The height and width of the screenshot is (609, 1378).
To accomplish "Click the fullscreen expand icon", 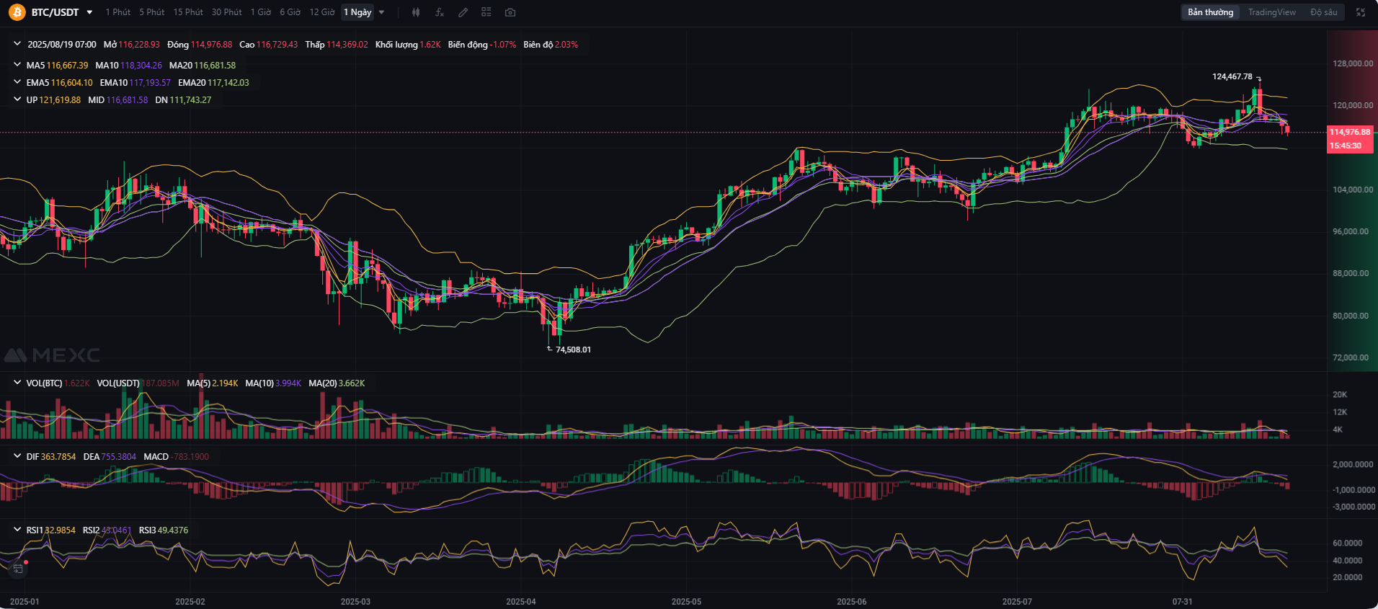I will pos(1361,12).
